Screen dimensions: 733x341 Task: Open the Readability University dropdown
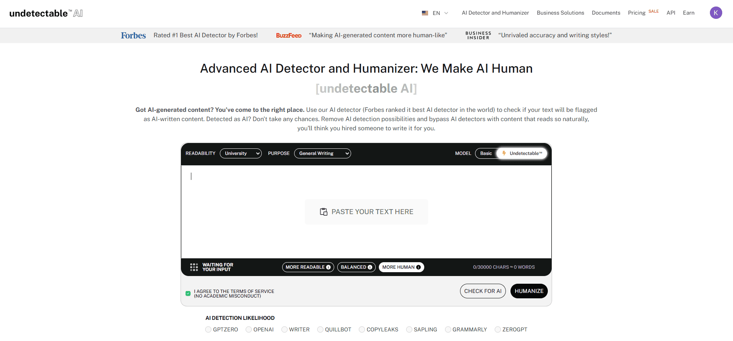click(241, 153)
